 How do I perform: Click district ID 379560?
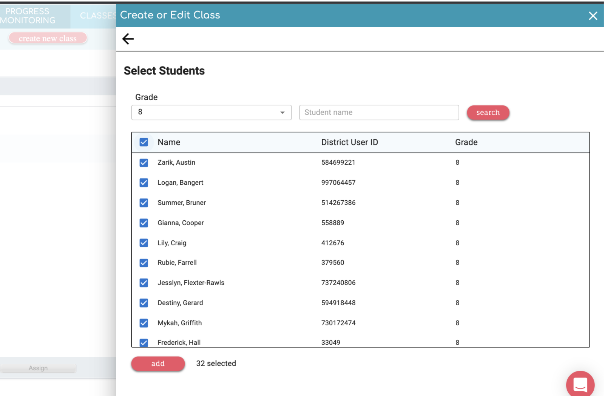[x=332, y=263]
